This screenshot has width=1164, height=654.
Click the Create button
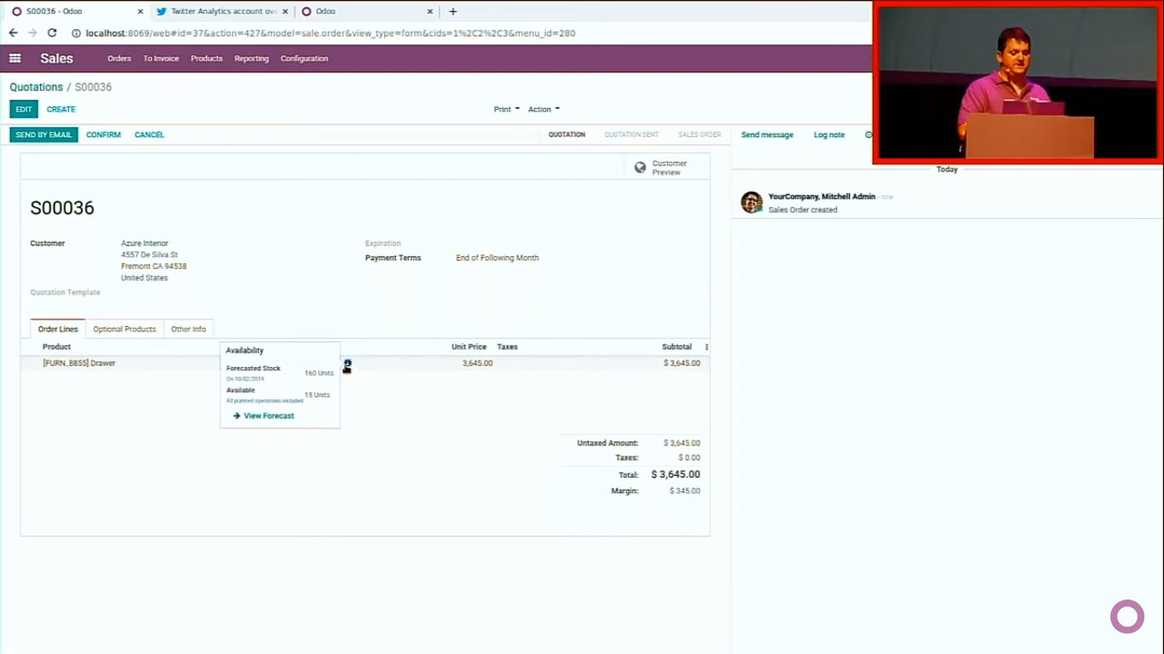(61, 109)
